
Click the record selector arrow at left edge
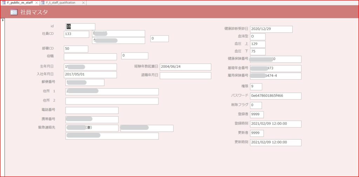point(2,20)
